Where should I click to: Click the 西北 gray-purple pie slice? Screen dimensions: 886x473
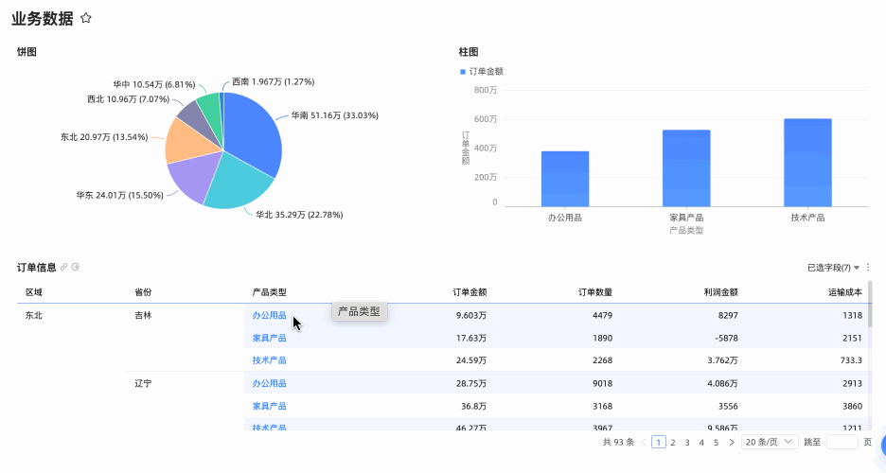[x=198, y=117]
